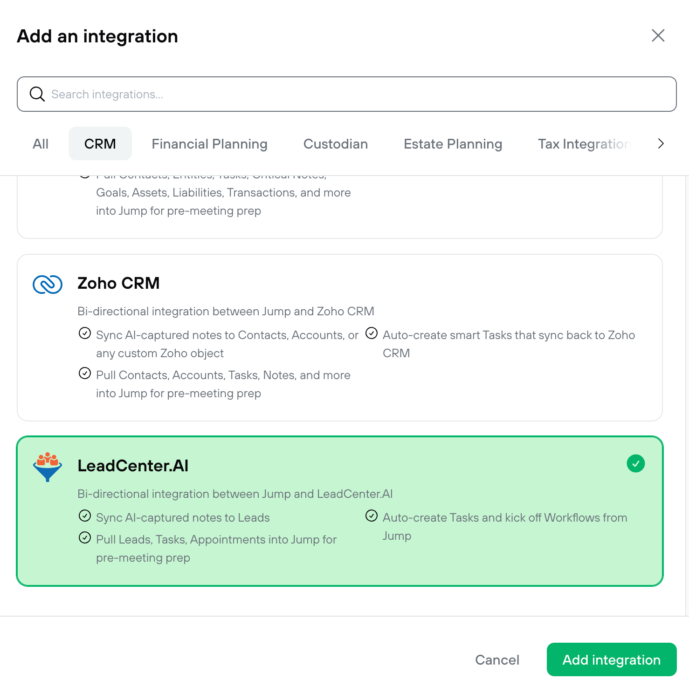Click the Cancel button

pos(497,659)
